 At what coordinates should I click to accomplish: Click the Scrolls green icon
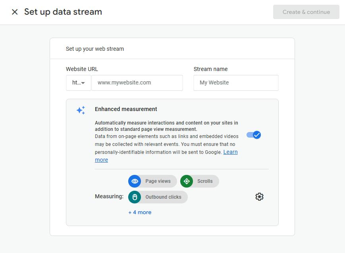187,181
